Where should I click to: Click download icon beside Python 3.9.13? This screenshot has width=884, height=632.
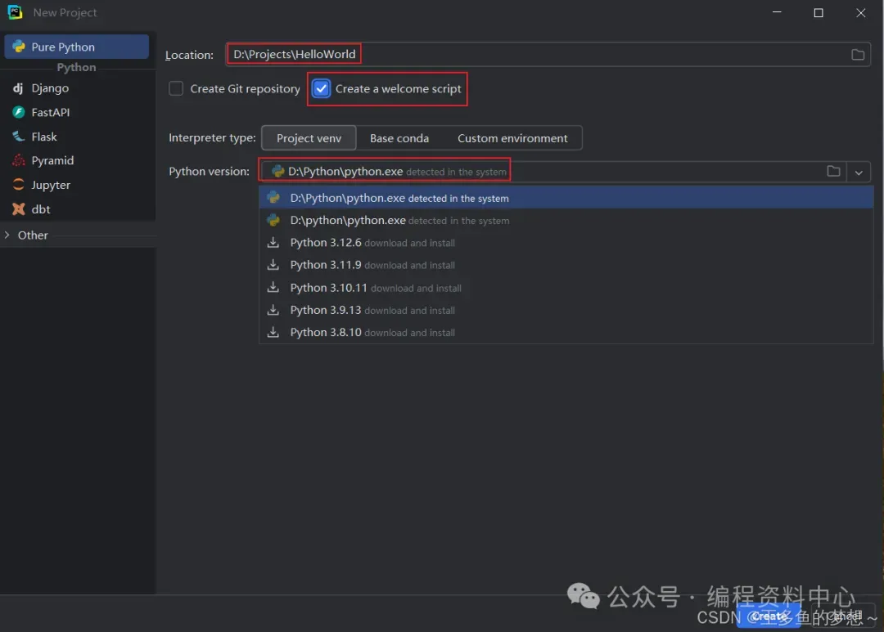(x=273, y=310)
